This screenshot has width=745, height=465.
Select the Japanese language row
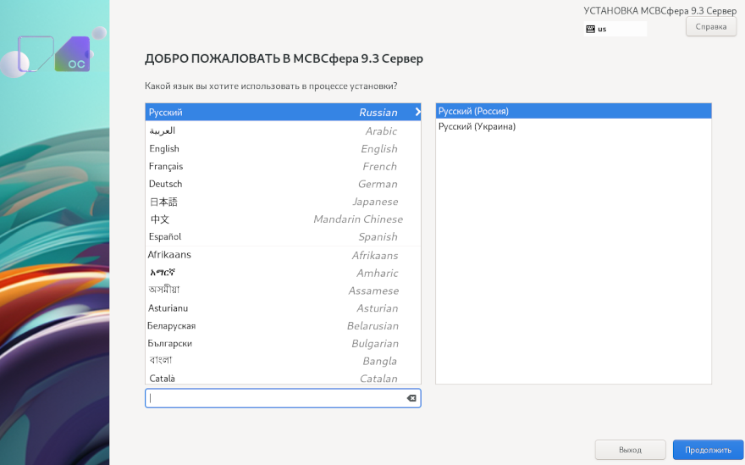click(x=283, y=201)
